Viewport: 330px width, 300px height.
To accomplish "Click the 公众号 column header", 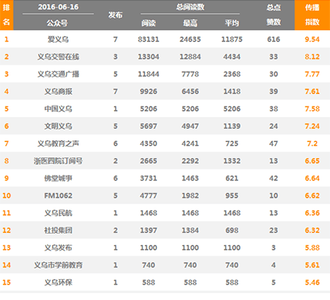I will [57, 23].
